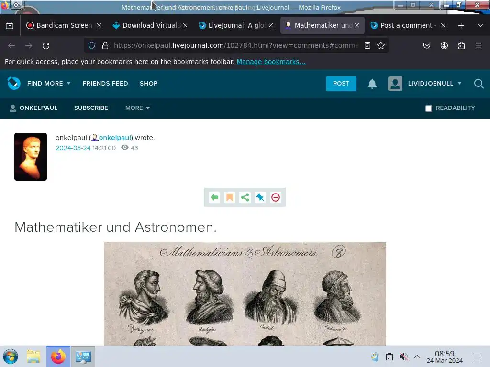The image size is (490, 367).
Task: Reload page in Firefox
Action: 46,45
